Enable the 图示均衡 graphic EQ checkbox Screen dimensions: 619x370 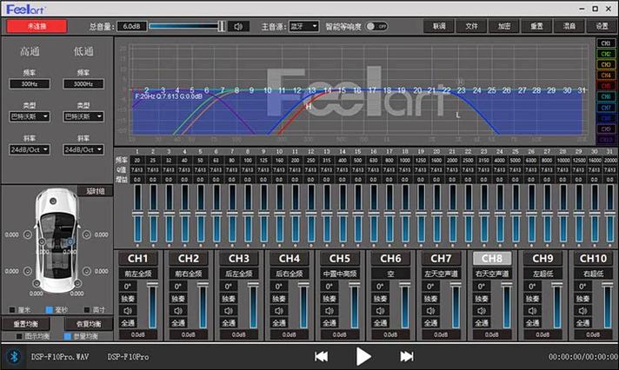pos(19,336)
